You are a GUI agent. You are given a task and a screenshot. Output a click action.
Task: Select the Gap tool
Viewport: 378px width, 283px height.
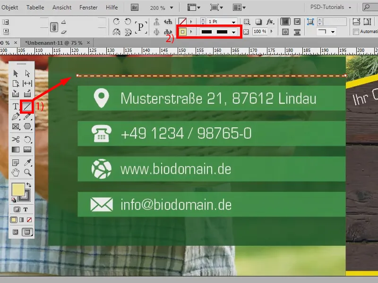tap(27, 83)
